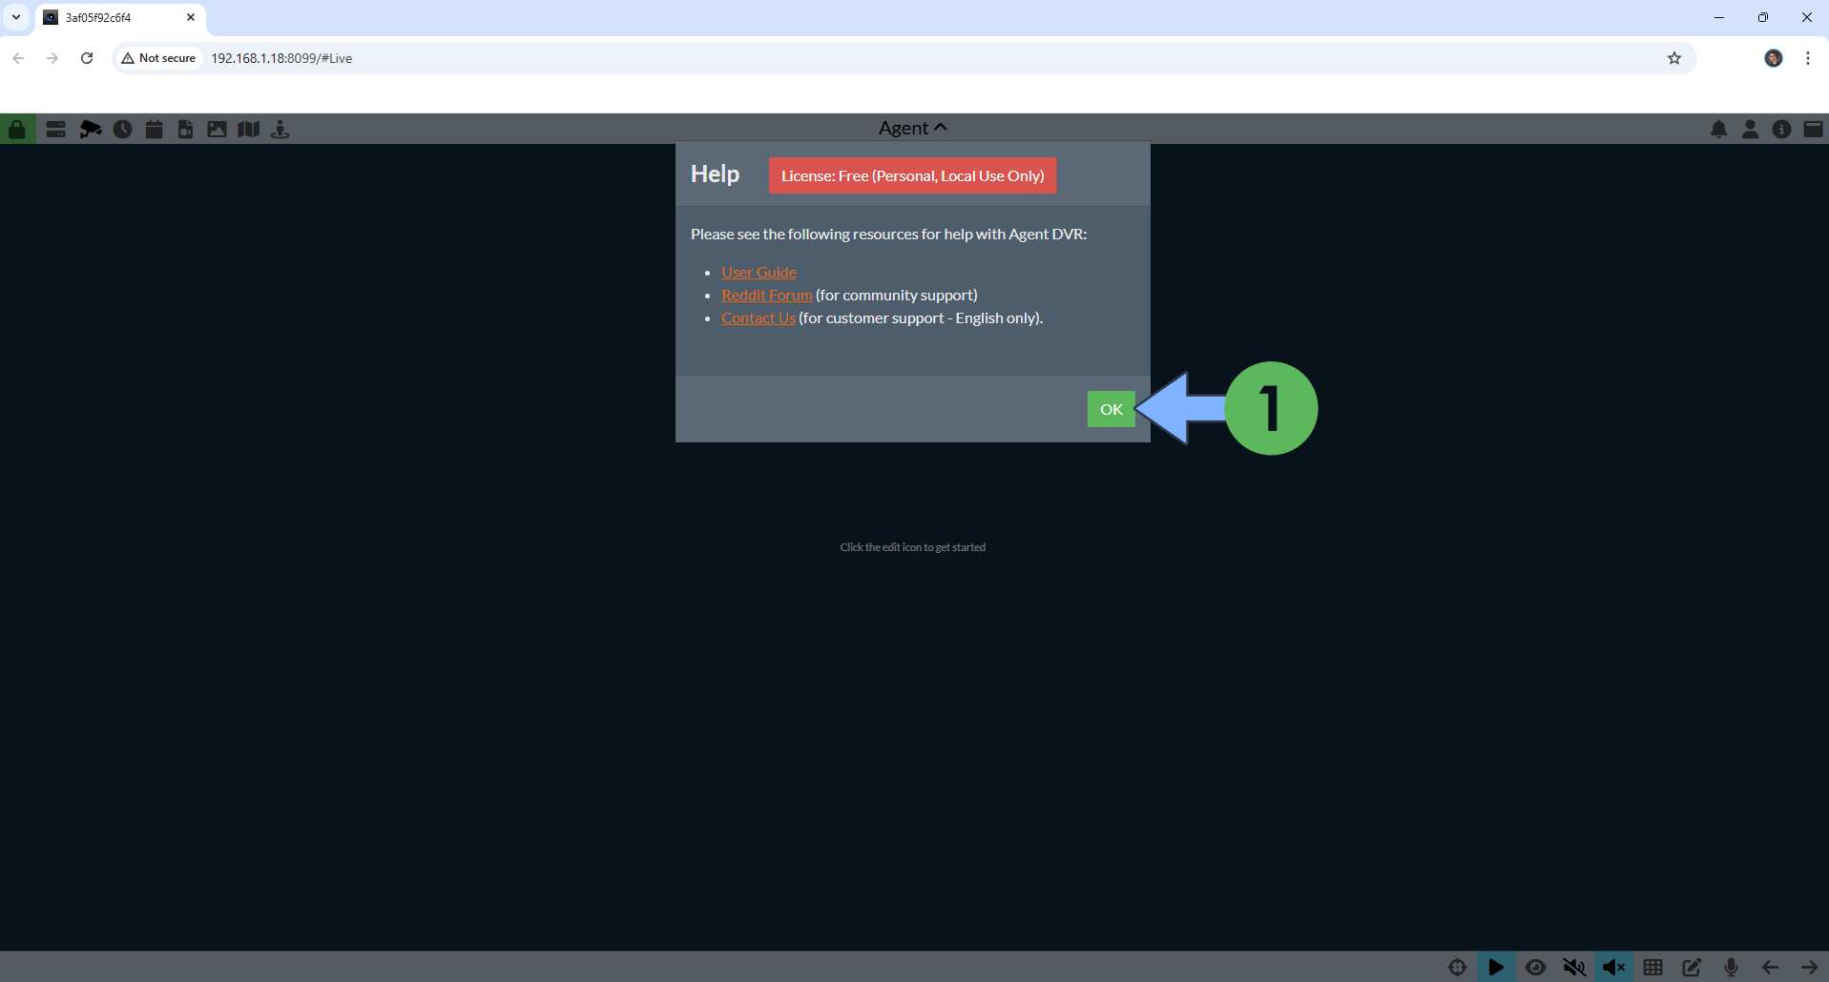Open the Chrome profile avatar

(1774, 58)
